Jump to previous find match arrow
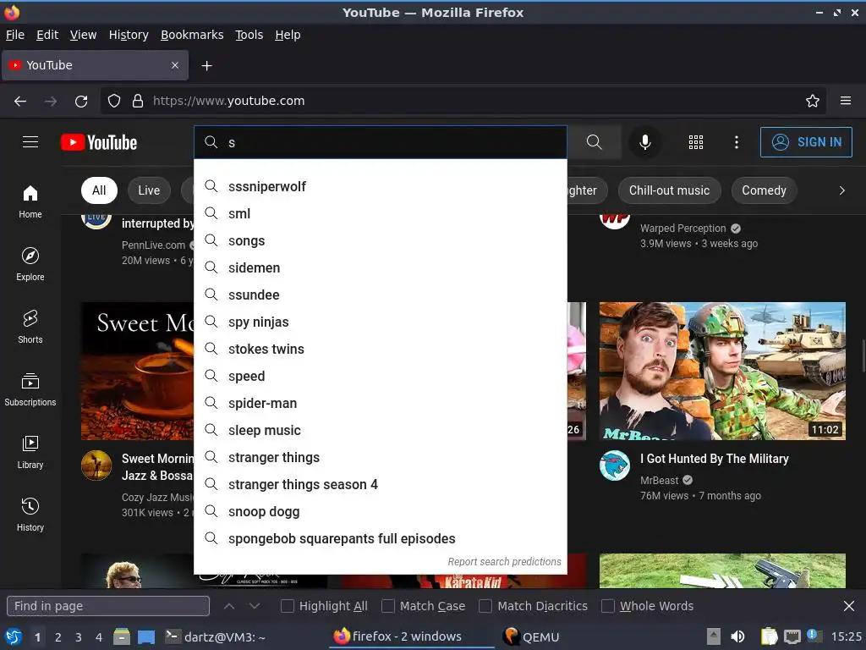The height and width of the screenshot is (650, 866). coord(229,606)
